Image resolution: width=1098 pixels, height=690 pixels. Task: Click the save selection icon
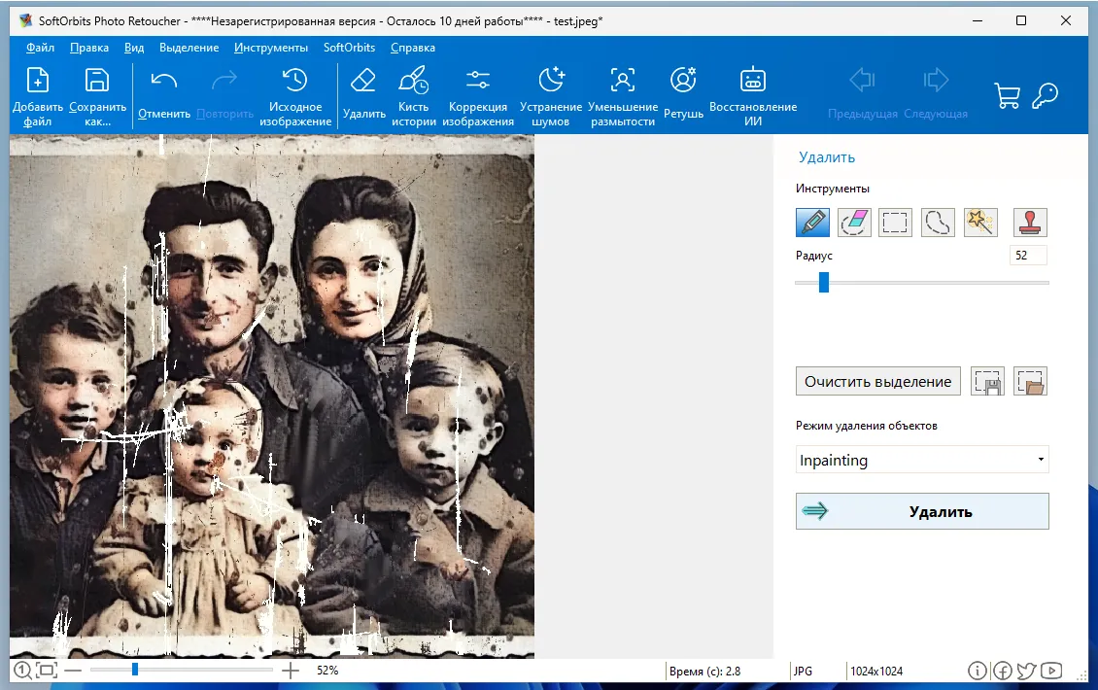point(988,381)
